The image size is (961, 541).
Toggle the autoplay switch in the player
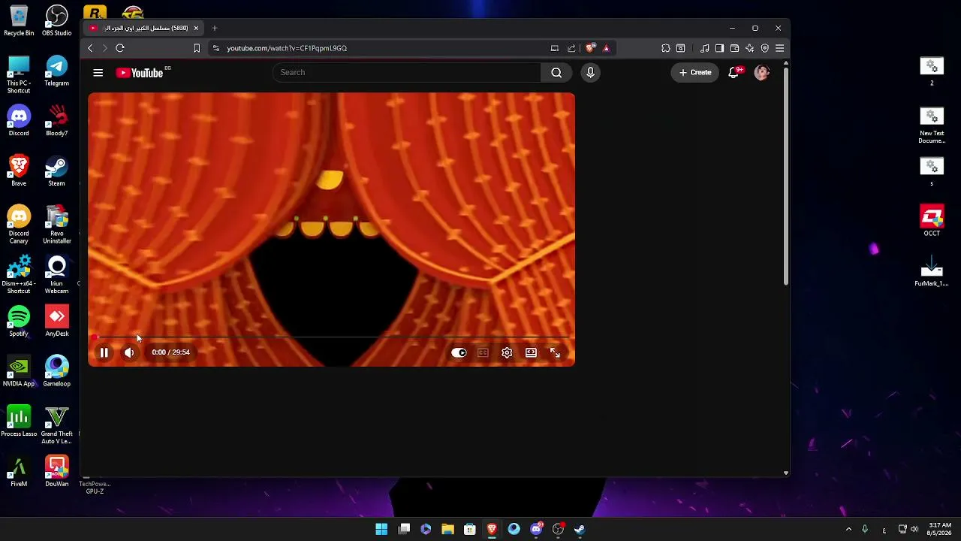click(x=459, y=352)
